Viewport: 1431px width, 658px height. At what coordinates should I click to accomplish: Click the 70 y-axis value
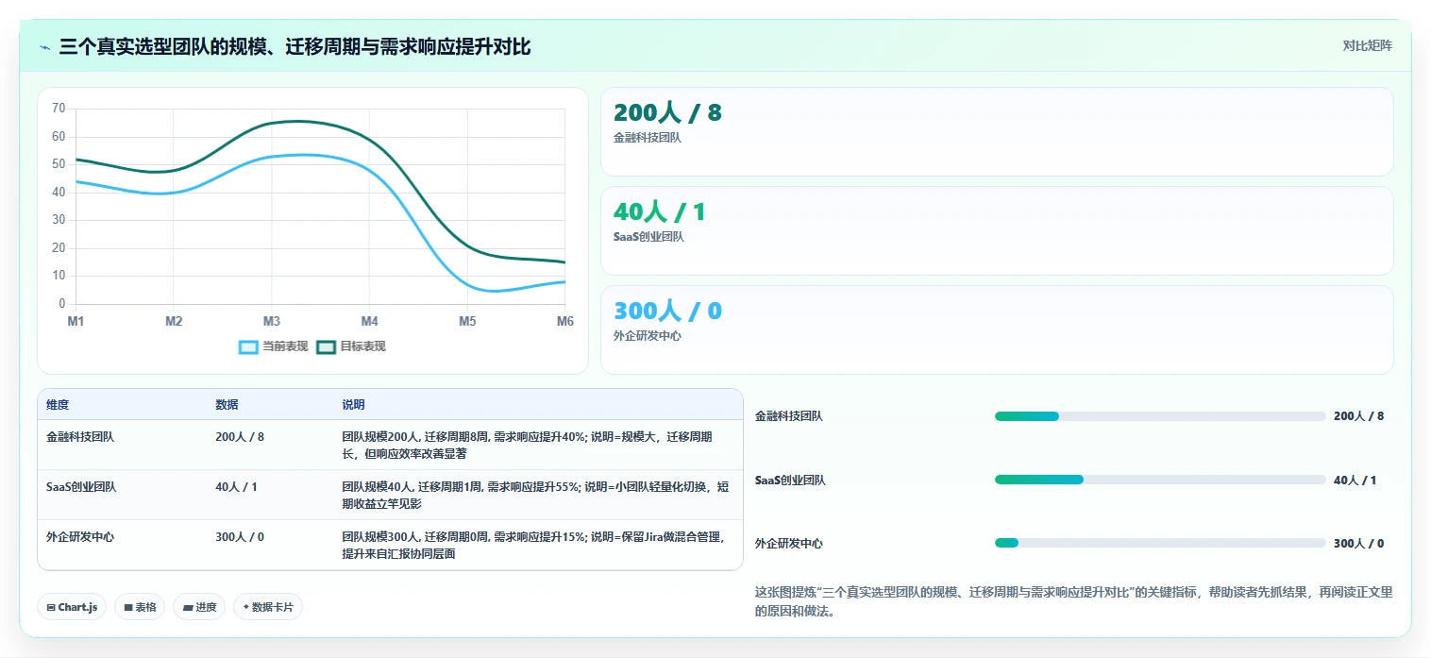tap(59, 109)
